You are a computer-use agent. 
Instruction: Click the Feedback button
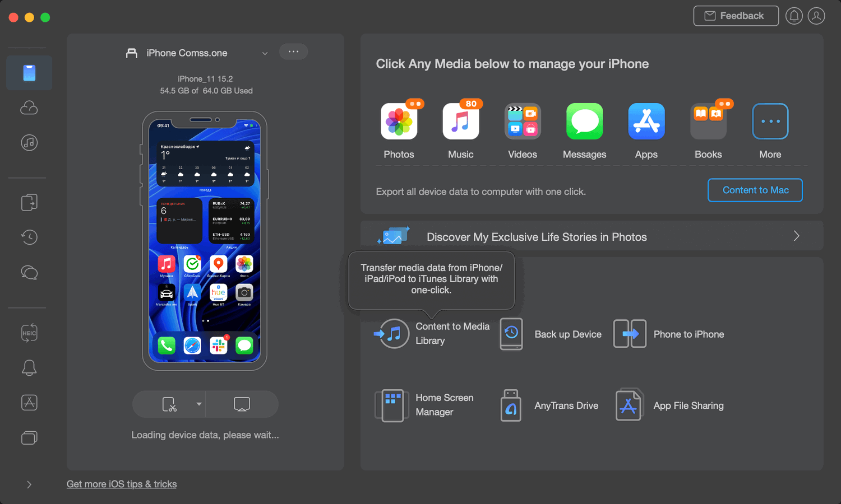pyautogui.click(x=736, y=16)
